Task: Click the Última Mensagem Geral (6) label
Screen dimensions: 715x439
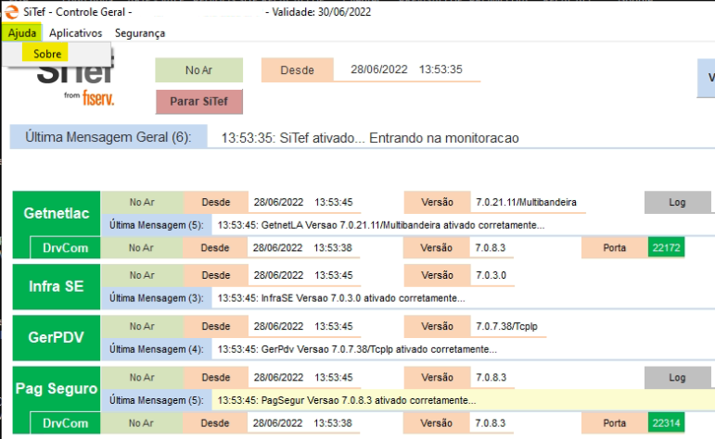Action: pos(109,137)
